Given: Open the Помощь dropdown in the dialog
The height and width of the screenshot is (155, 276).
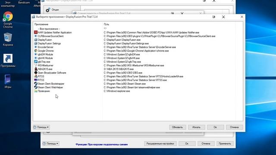Looking at the screenshot, I should (41, 127).
